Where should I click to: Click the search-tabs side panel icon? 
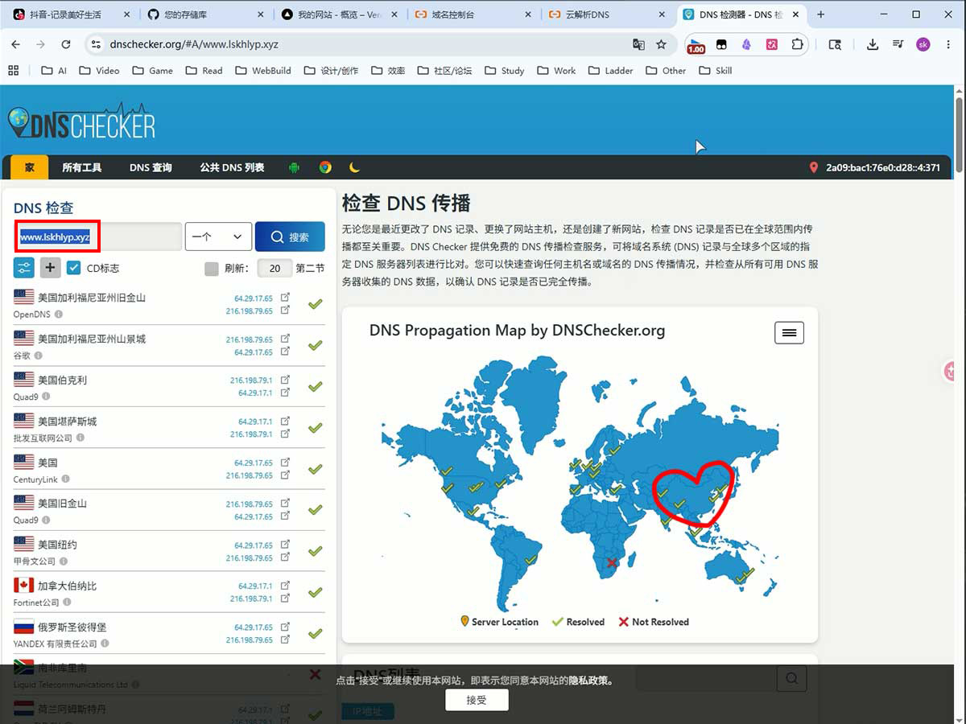(x=835, y=45)
